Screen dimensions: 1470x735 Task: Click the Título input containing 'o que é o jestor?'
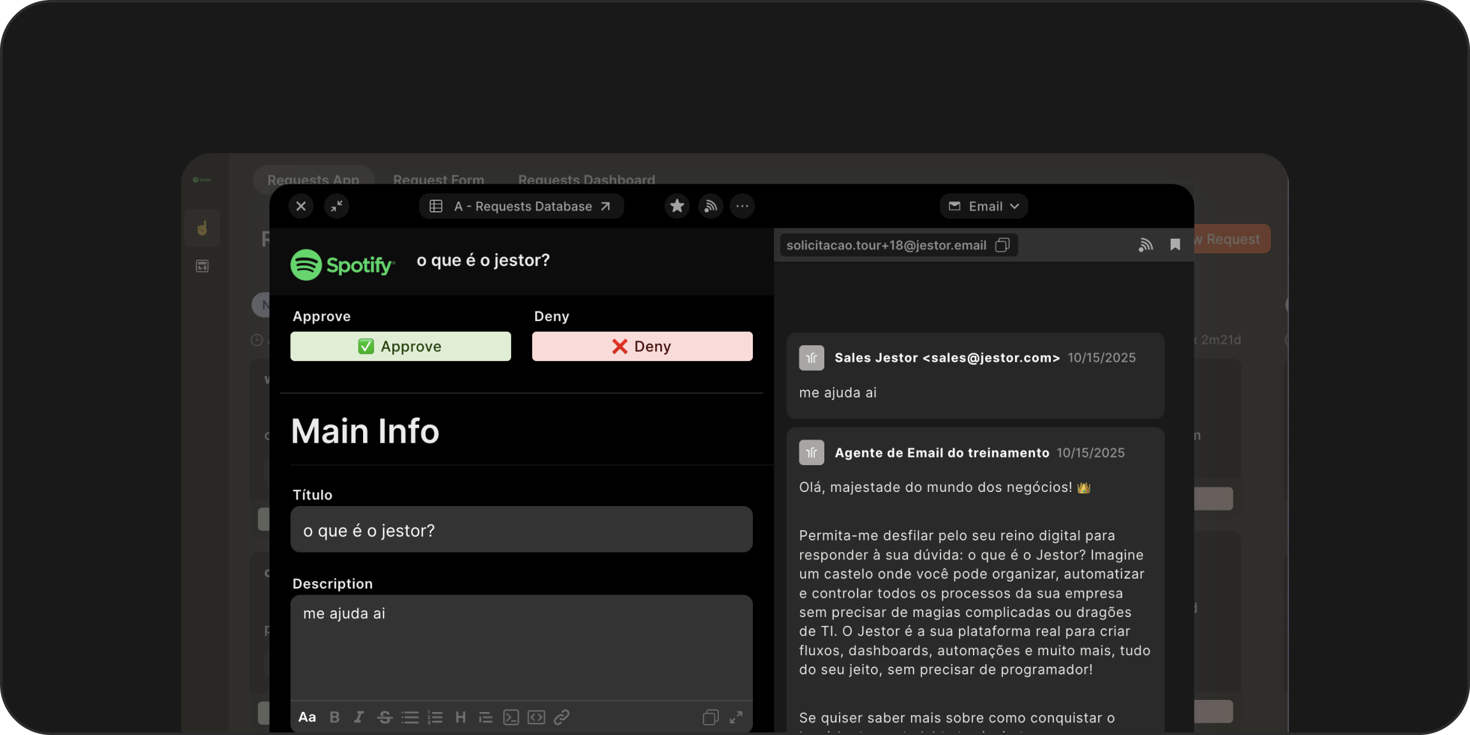(x=521, y=530)
